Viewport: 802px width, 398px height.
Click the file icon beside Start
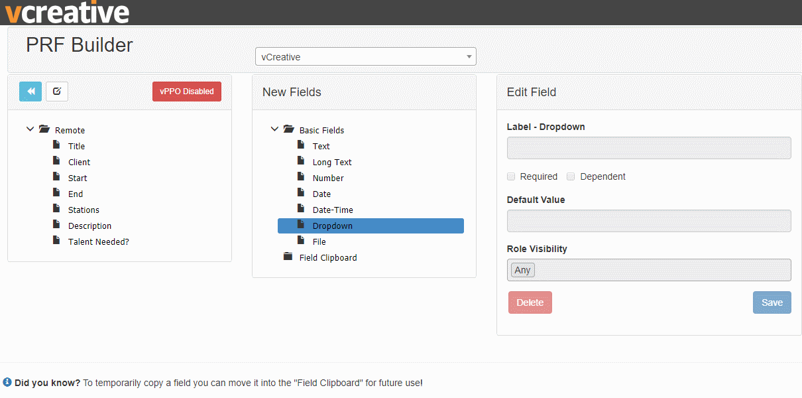56,177
